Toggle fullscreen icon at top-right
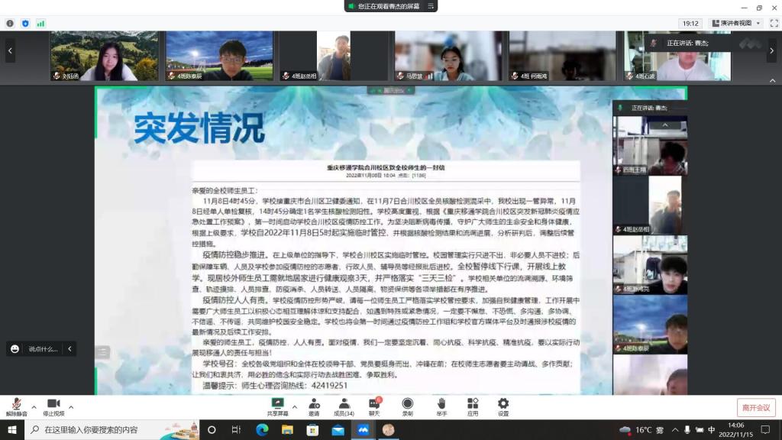The image size is (782, 440). pyautogui.click(x=771, y=24)
